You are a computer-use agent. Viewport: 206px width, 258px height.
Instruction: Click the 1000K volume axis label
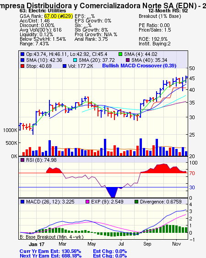(x=10, y=130)
